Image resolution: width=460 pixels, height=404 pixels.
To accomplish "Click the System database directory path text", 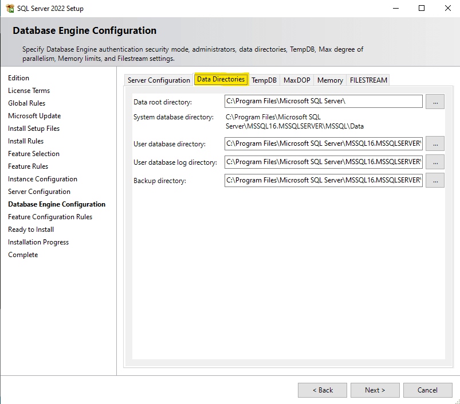I will click(x=294, y=122).
